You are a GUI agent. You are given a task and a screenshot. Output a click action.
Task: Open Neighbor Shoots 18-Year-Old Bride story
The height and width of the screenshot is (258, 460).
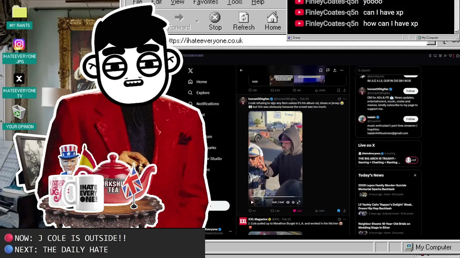pyautogui.click(x=388, y=228)
